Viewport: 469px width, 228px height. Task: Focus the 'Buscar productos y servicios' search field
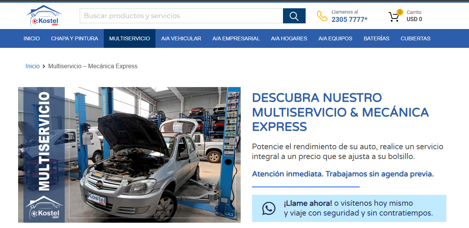click(181, 16)
